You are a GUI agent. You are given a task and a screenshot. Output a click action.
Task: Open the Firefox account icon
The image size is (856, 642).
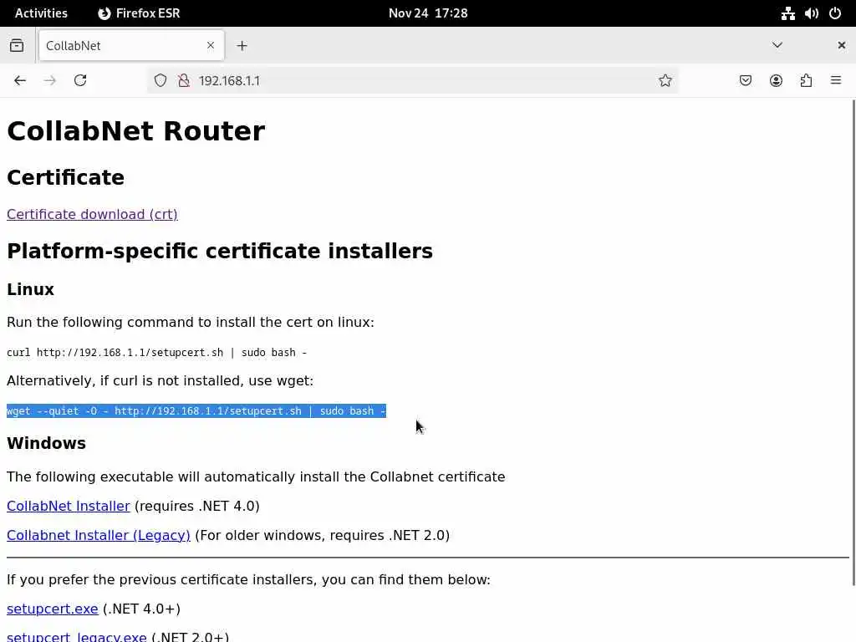pyautogui.click(x=776, y=81)
